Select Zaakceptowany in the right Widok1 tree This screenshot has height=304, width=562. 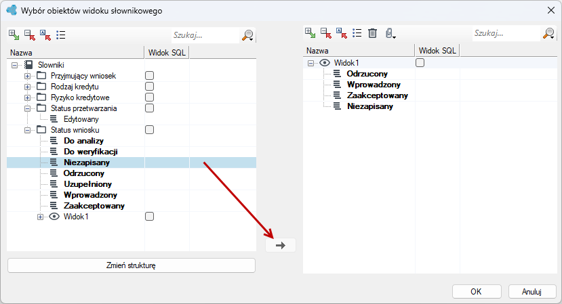click(x=378, y=95)
